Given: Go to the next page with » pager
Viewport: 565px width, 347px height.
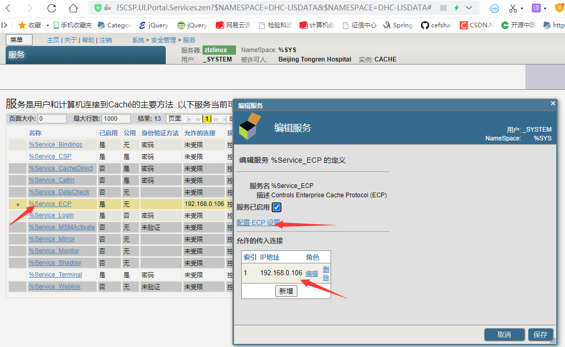Looking at the screenshot, I should pos(216,119).
